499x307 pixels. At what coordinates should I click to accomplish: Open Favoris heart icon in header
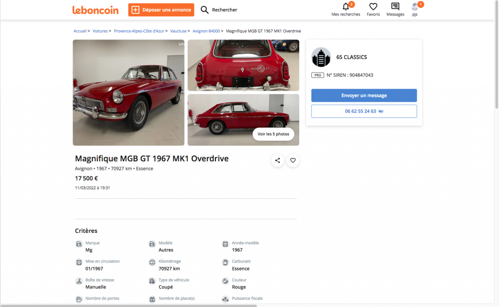(373, 6)
